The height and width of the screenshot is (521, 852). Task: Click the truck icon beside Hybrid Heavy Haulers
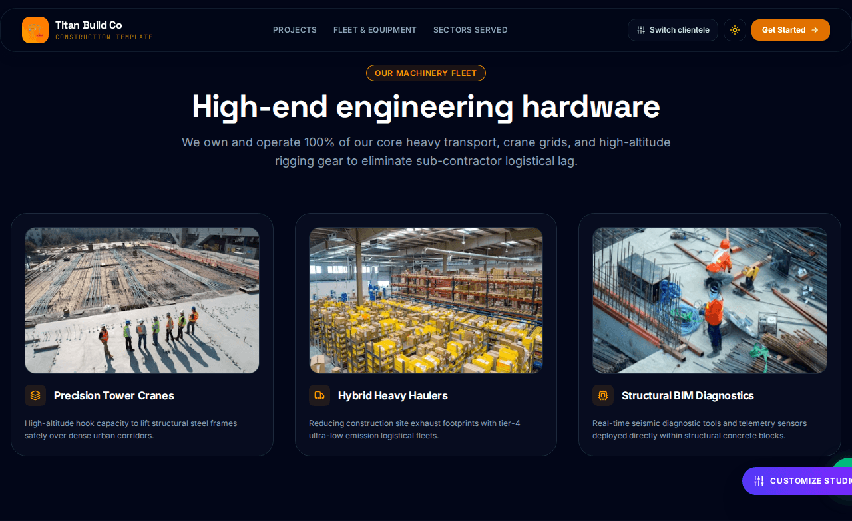tap(319, 395)
